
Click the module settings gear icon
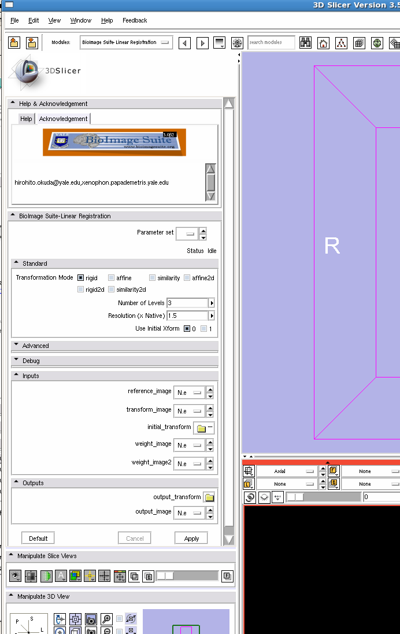coord(237,43)
